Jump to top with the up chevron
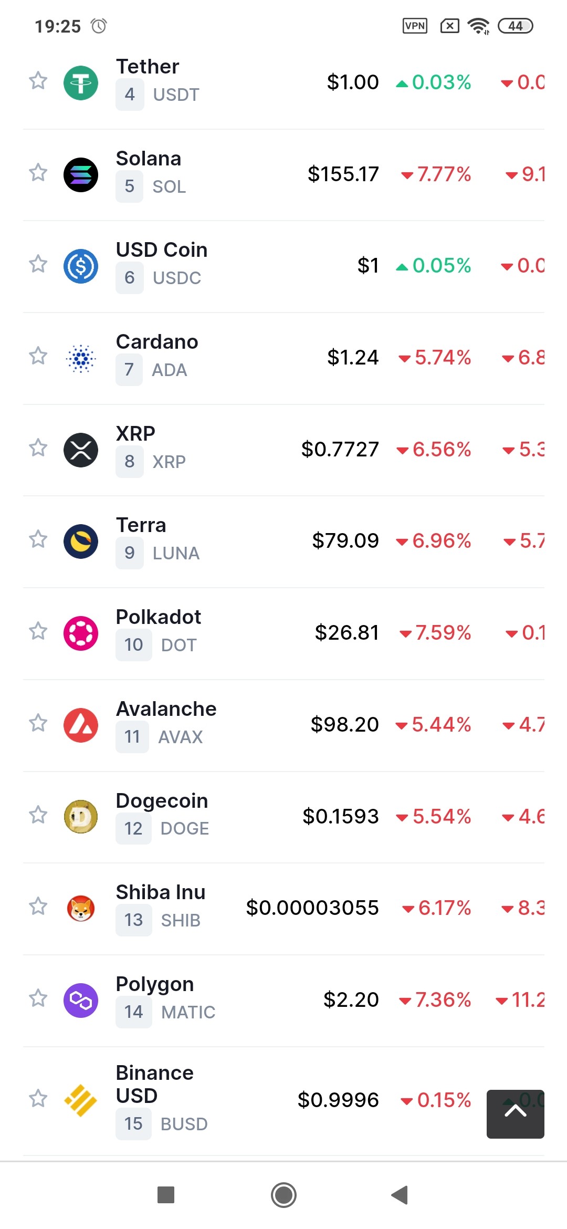567x1229 pixels. point(516,1114)
